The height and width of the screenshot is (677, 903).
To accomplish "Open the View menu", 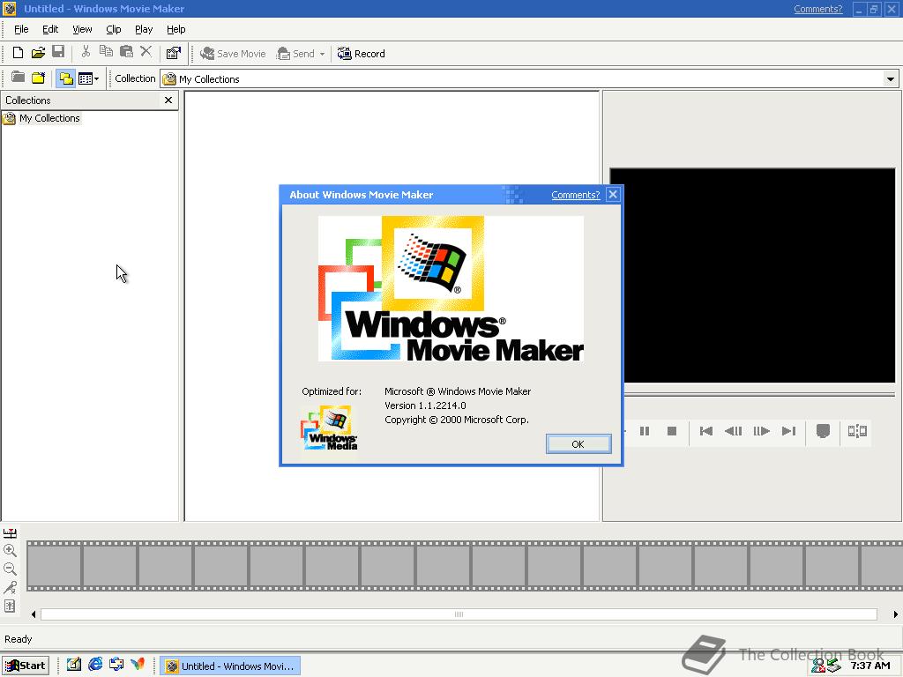I will [x=82, y=29].
